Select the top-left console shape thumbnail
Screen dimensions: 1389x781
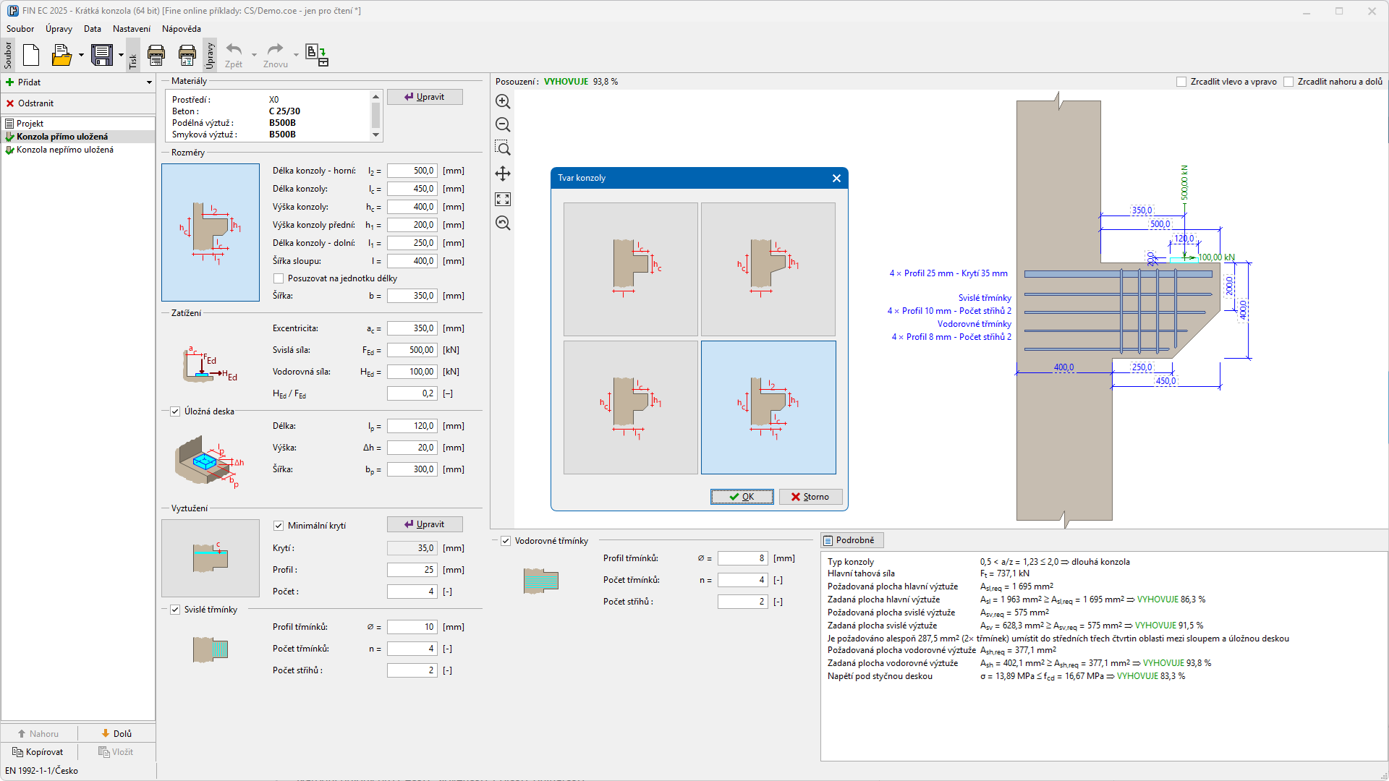pos(630,269)
